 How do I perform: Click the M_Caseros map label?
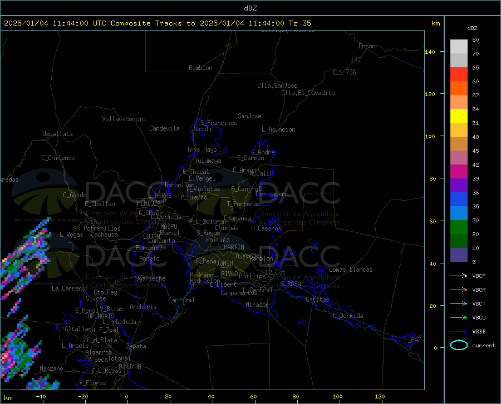[266, 228]
